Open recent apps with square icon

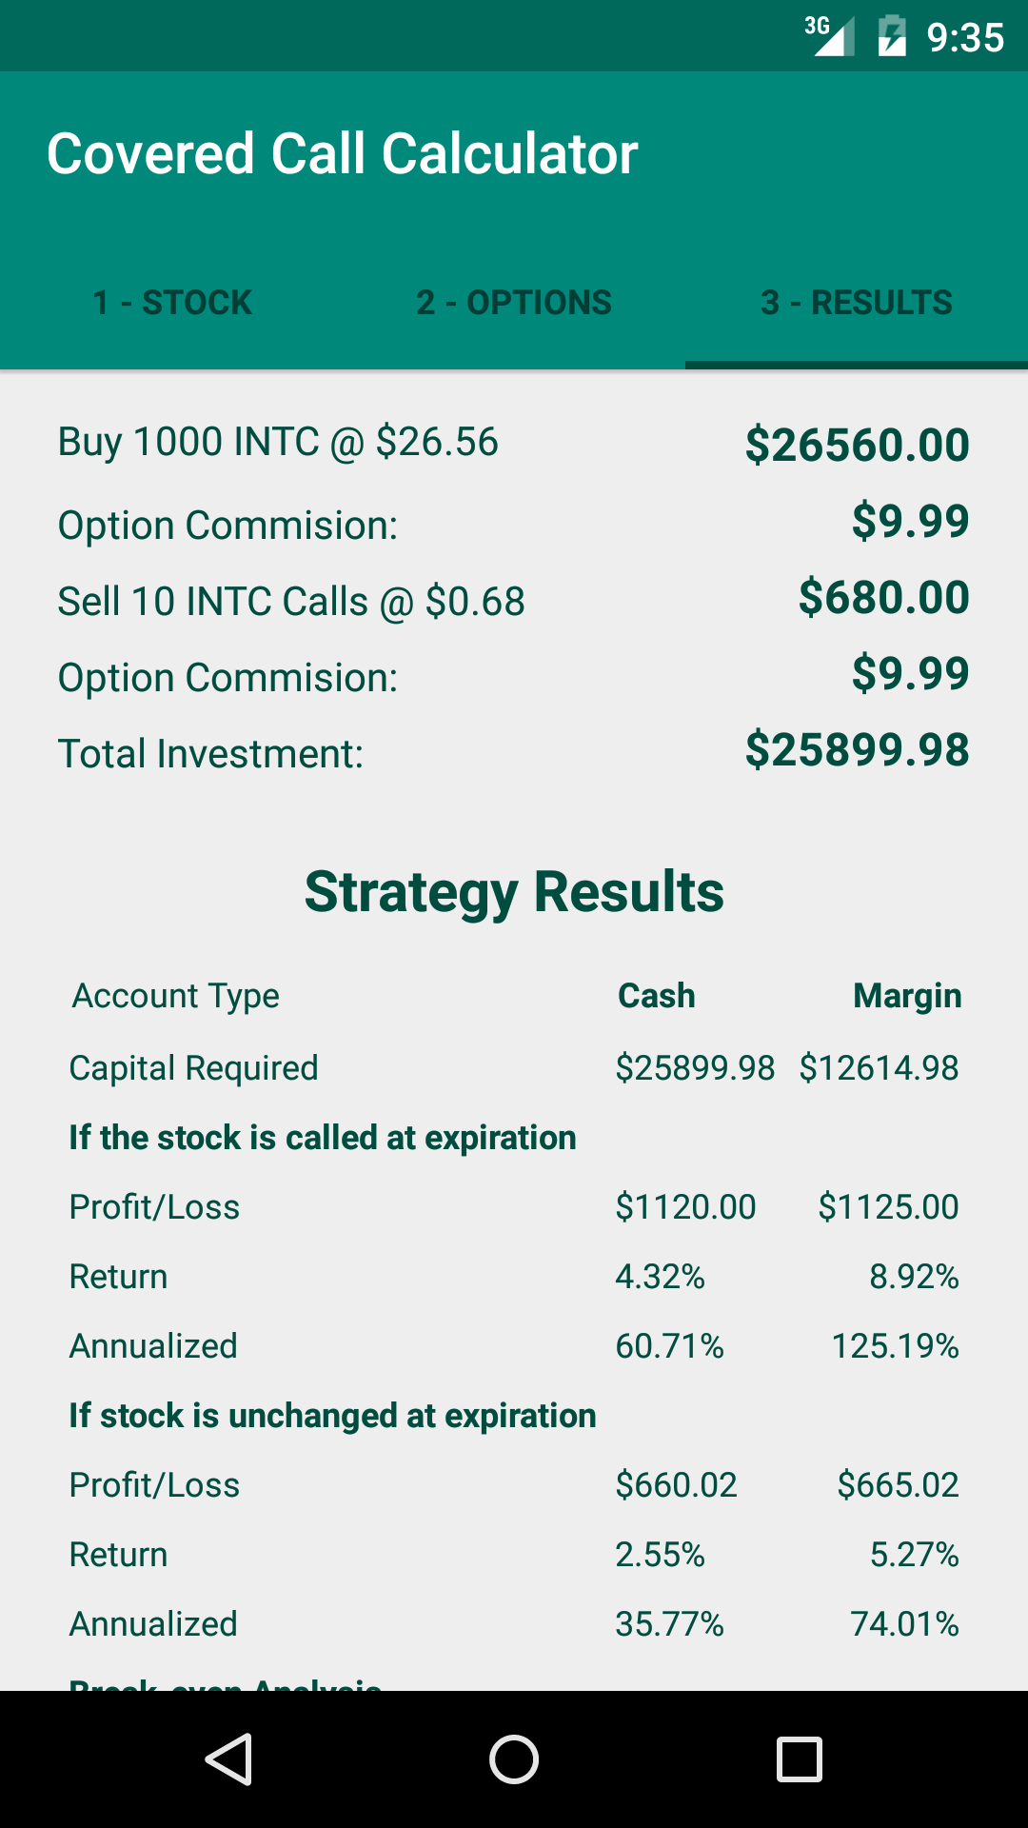(x=800, y=1758)
